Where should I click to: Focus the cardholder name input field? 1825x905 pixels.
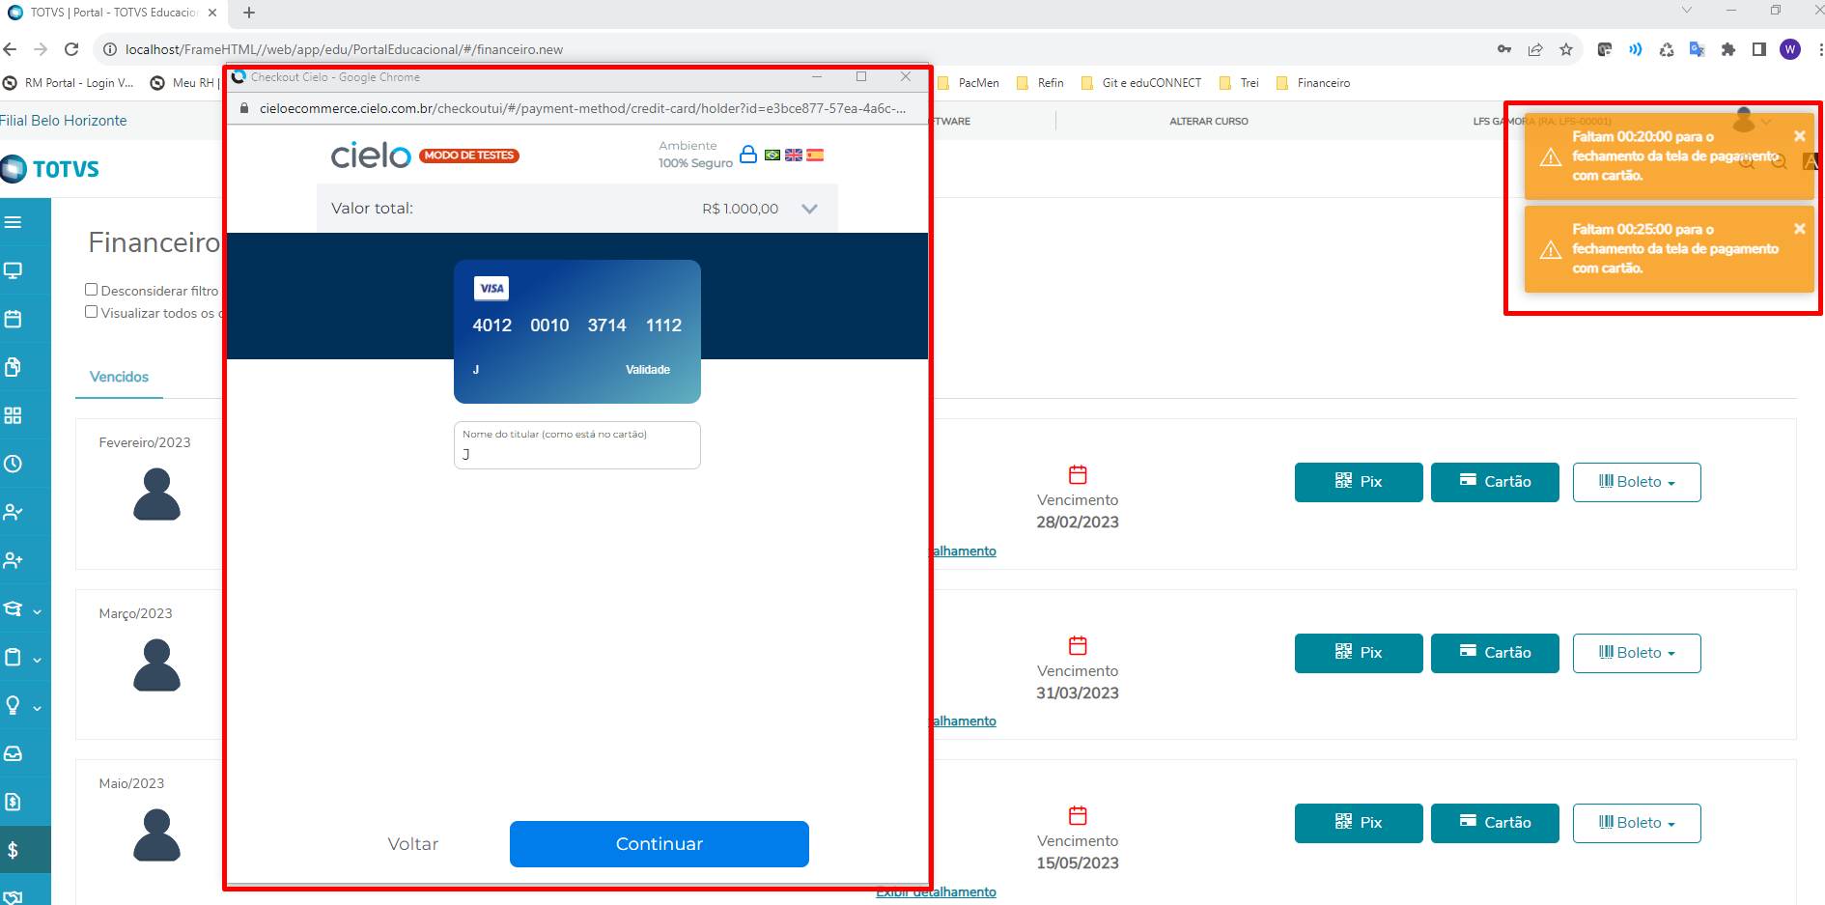tap(577, 445)
